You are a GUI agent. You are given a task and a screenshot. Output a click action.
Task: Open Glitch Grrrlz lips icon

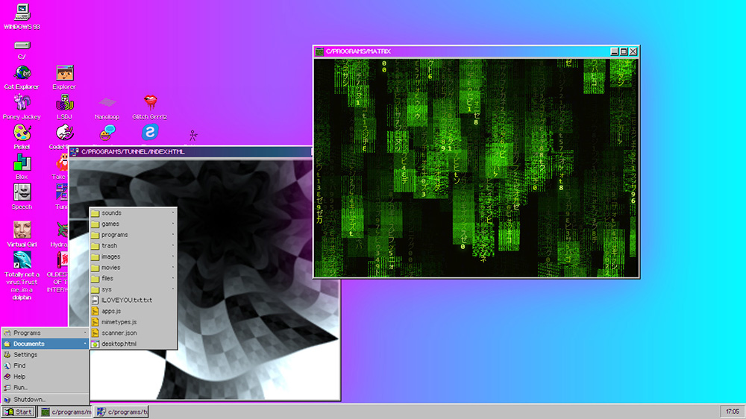pos(150,107)
